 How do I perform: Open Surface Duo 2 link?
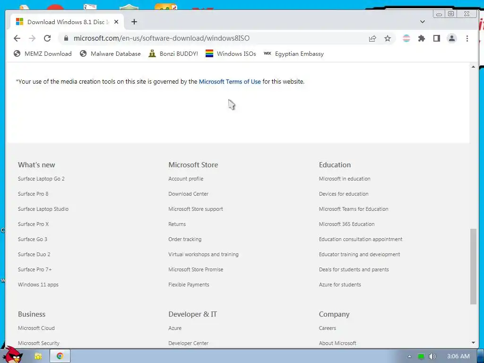click(34, 254)
